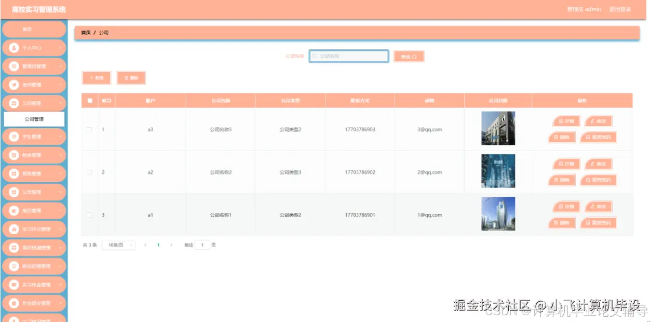Click the phone number 17703786901

click(360, 215)
